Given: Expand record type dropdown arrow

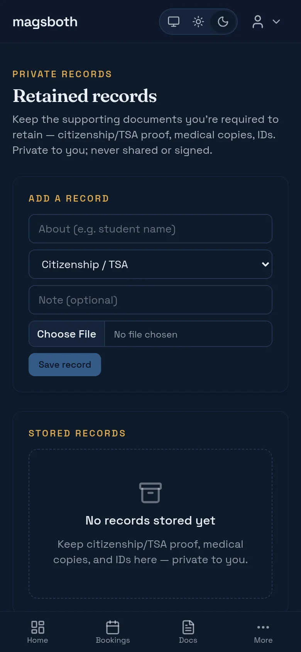Looking at the screenshot, I should coord(265,264).
